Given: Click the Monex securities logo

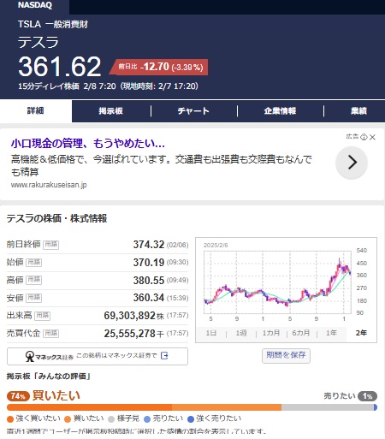Looking at the screenshot, I should click(49, 357).
